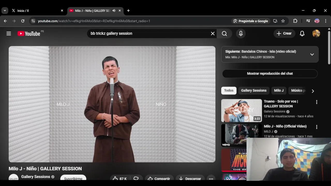Open the Chrome profile avatar

point(317,21)
